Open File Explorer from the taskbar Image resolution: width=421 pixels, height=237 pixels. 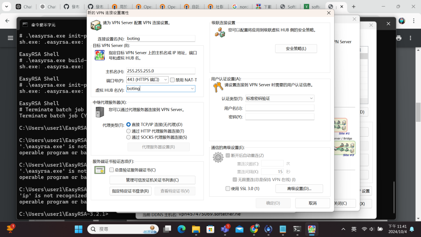[x=196, y=229]
